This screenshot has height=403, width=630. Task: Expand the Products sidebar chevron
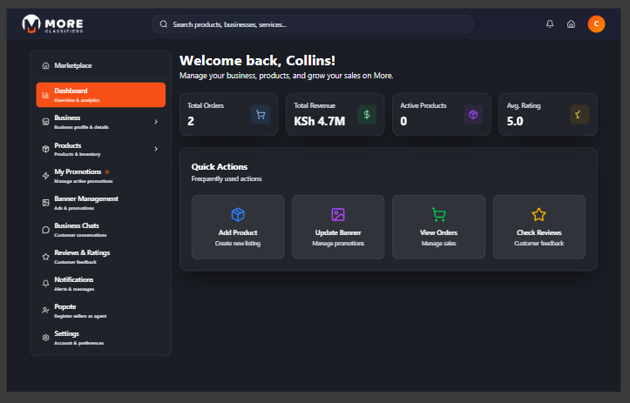coord(156,149)
